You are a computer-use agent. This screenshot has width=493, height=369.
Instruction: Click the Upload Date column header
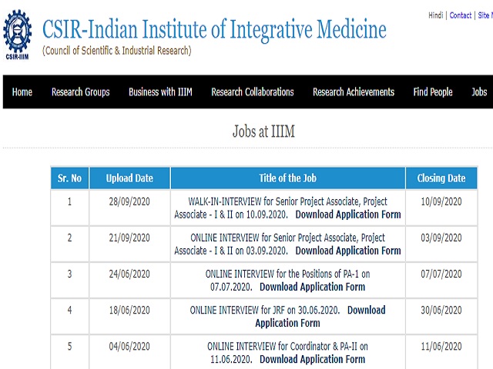pos(129,178)
